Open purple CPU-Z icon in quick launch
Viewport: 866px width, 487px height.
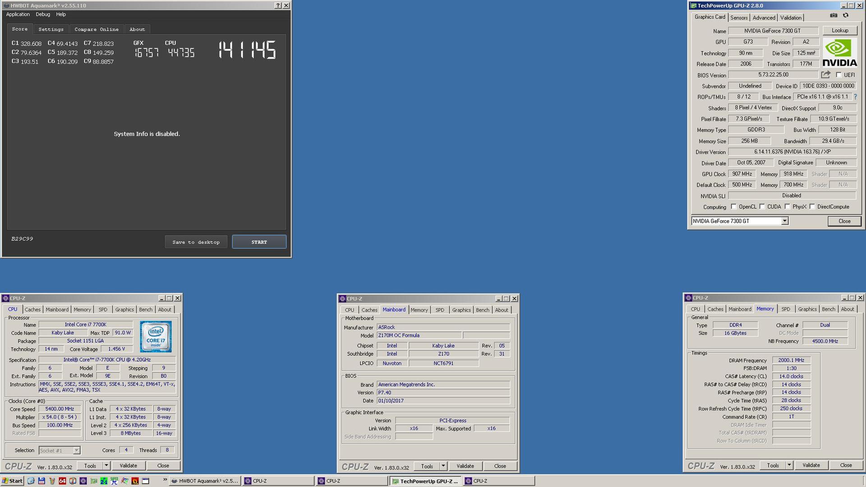point(83,481)
